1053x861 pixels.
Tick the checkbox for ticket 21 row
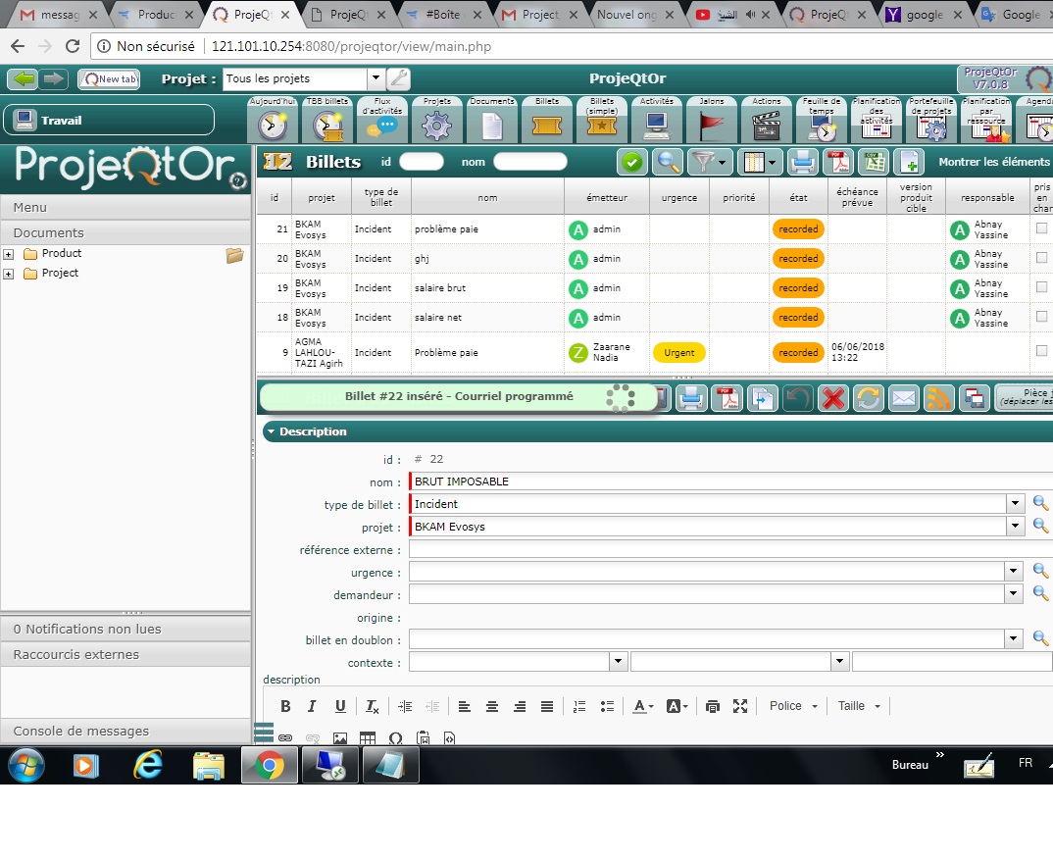1041,228
